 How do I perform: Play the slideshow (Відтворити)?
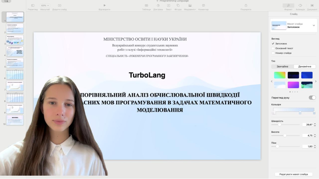pos(104,6)
